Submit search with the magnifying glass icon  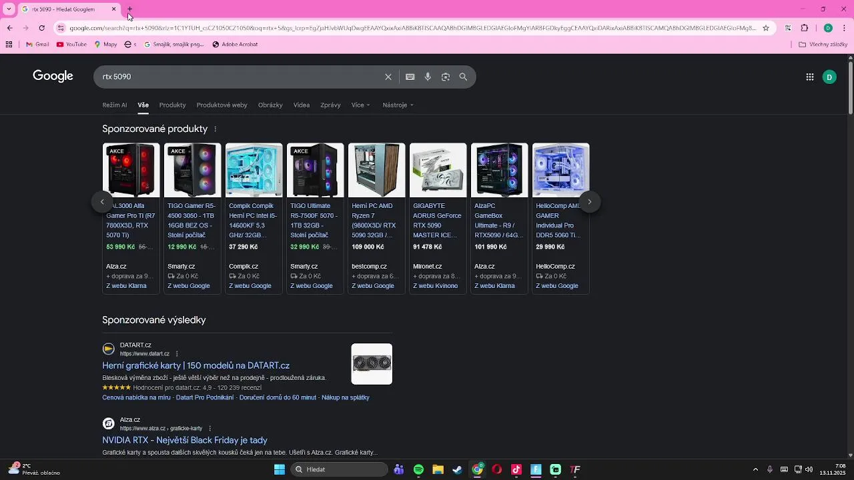(x=463, y=77)
